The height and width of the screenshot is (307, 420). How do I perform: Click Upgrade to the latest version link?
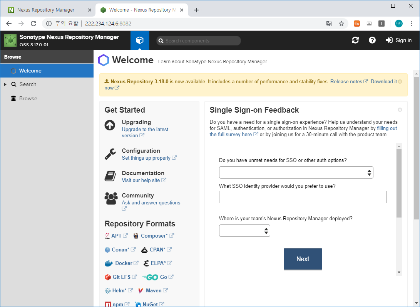tap(145, 133)
